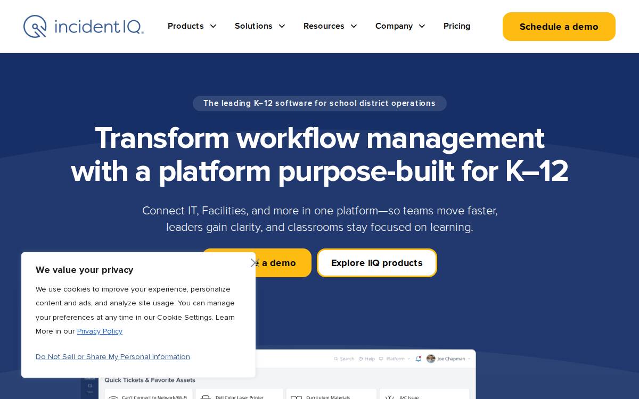The height and width of the screenshot is (399, 639).
Task: Click Joe Chapman's avatar photo
Action: tap(431, 359)
